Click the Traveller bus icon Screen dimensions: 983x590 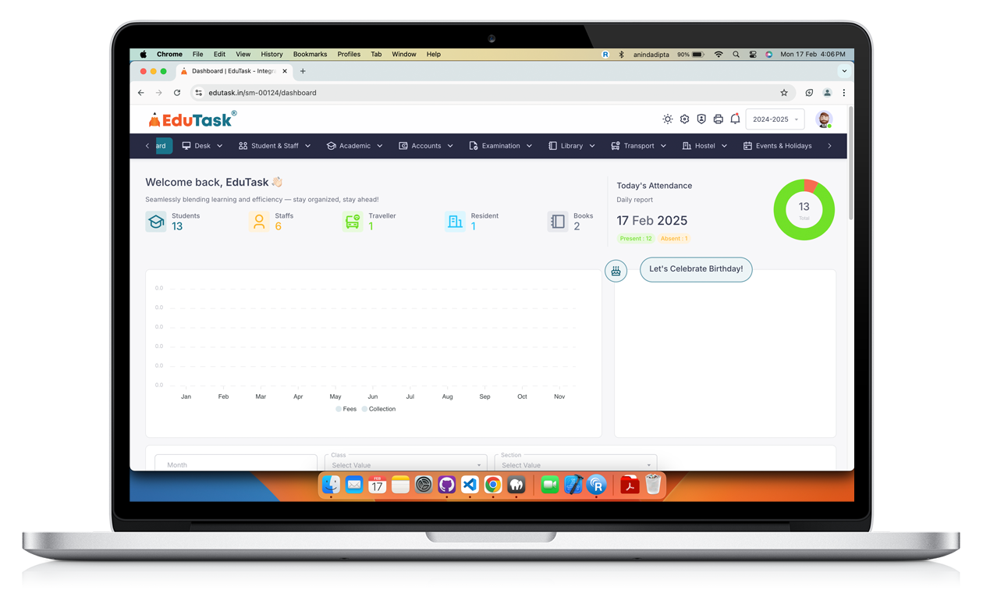point(353,222)
